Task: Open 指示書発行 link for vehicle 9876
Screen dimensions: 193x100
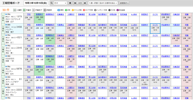Action: point(102,67)
